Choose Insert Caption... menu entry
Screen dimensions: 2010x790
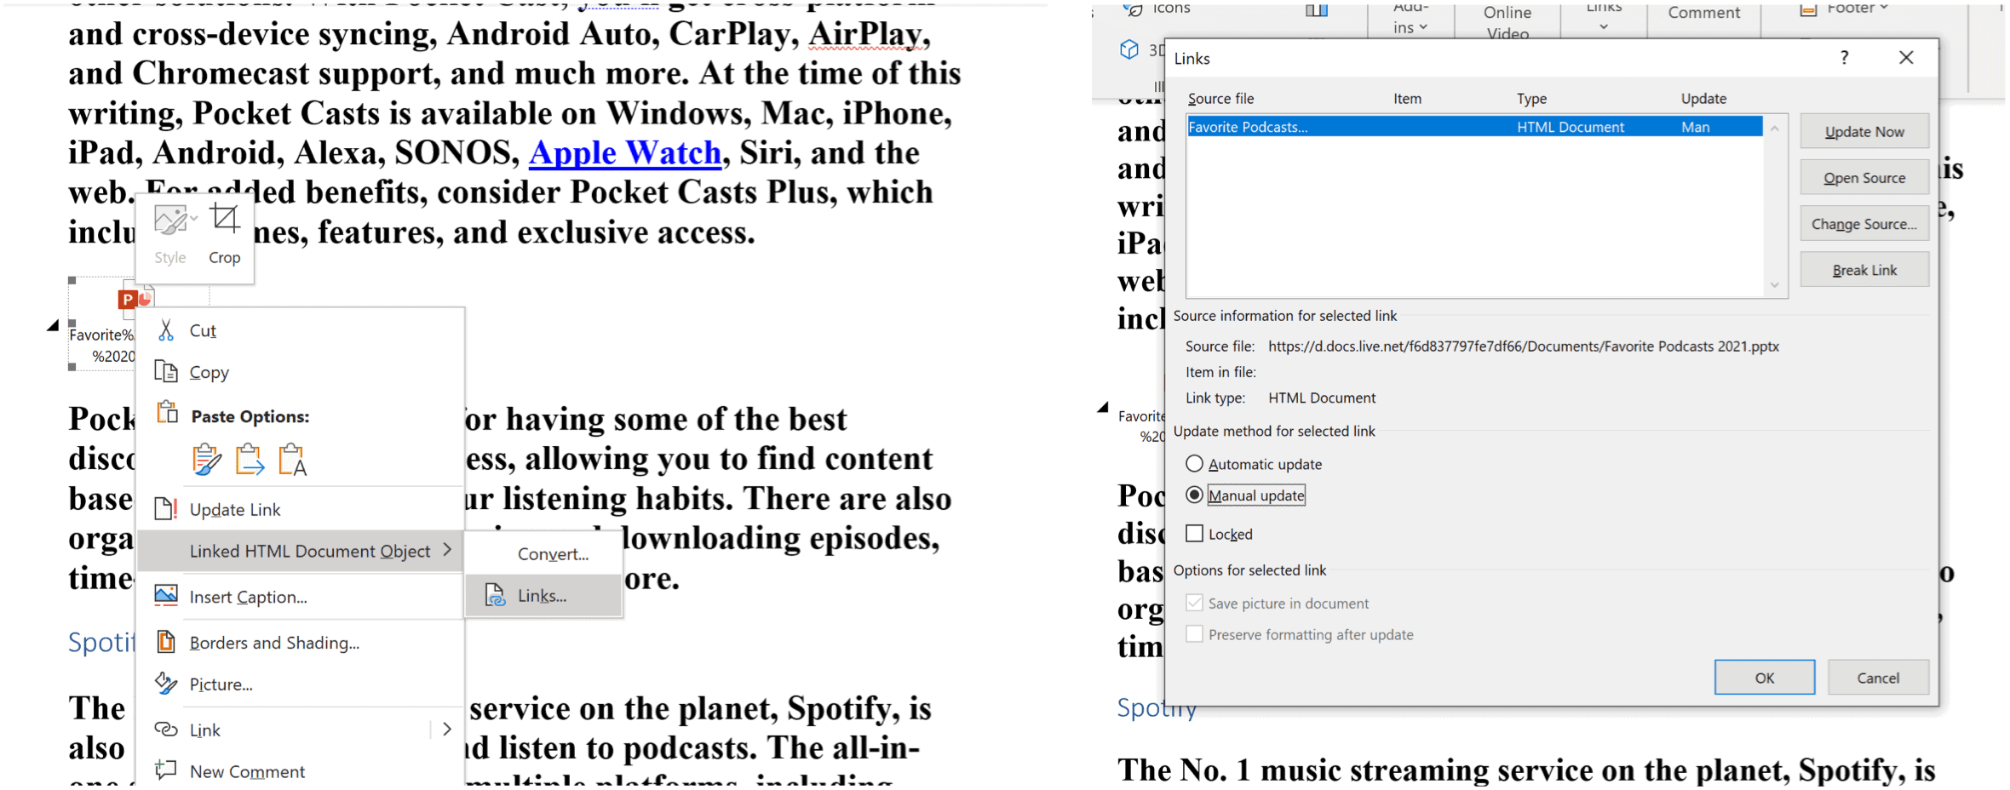tap(248, 597)
